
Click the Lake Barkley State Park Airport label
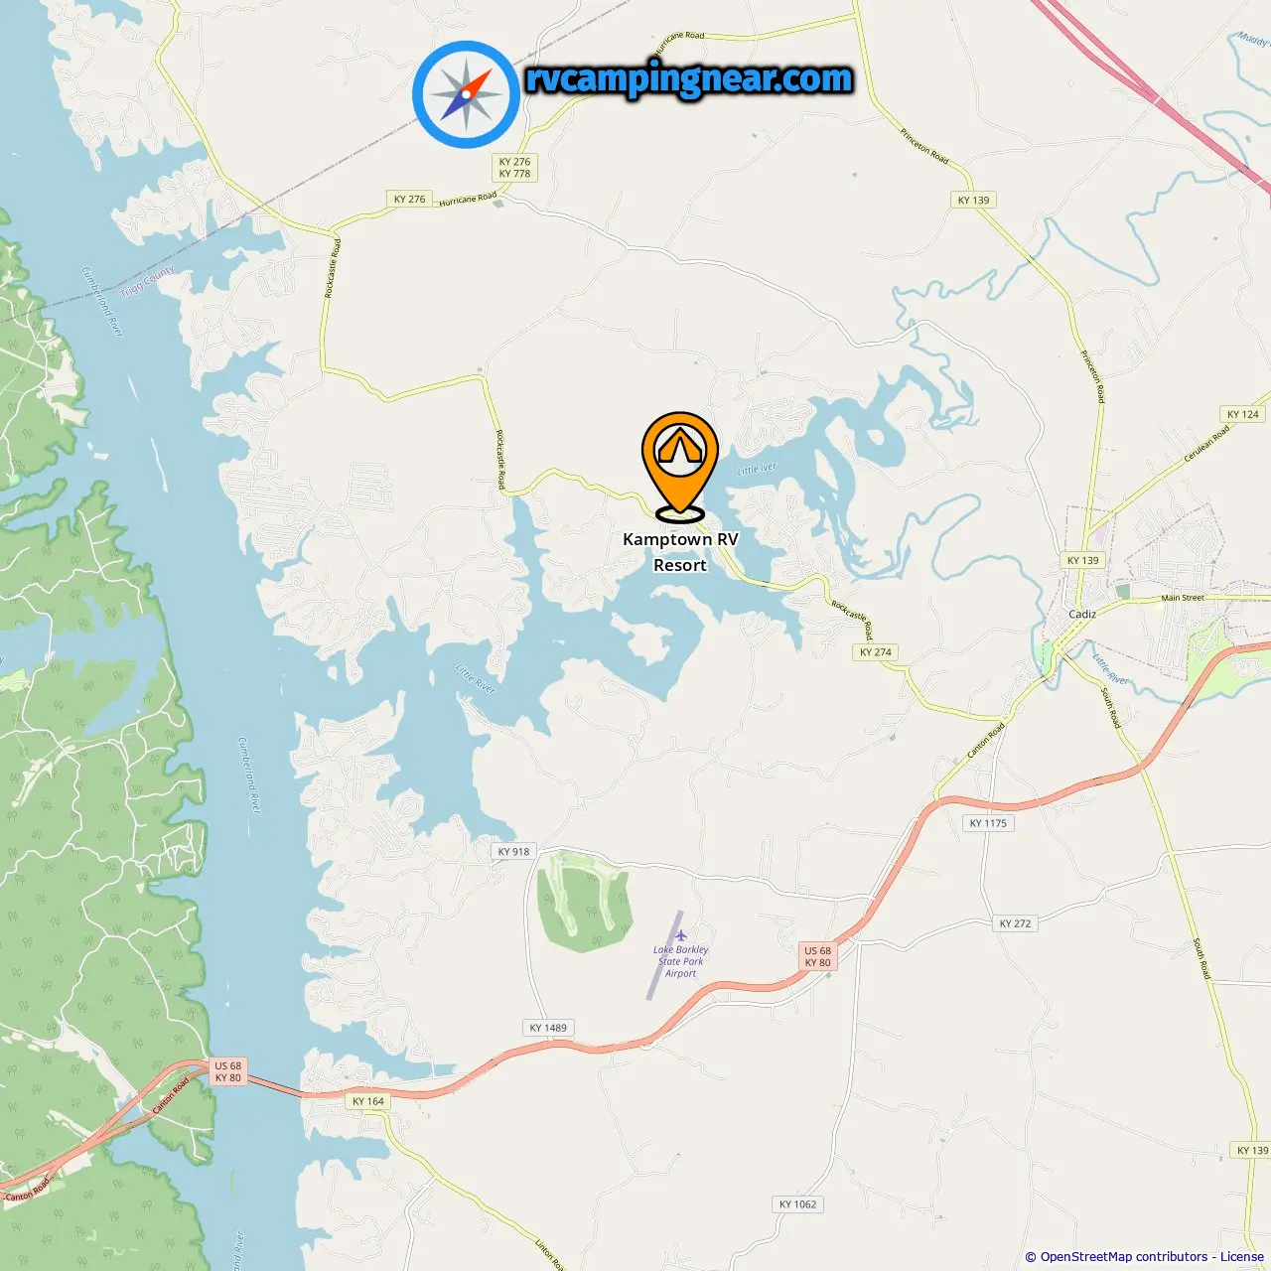click(681, 961)
